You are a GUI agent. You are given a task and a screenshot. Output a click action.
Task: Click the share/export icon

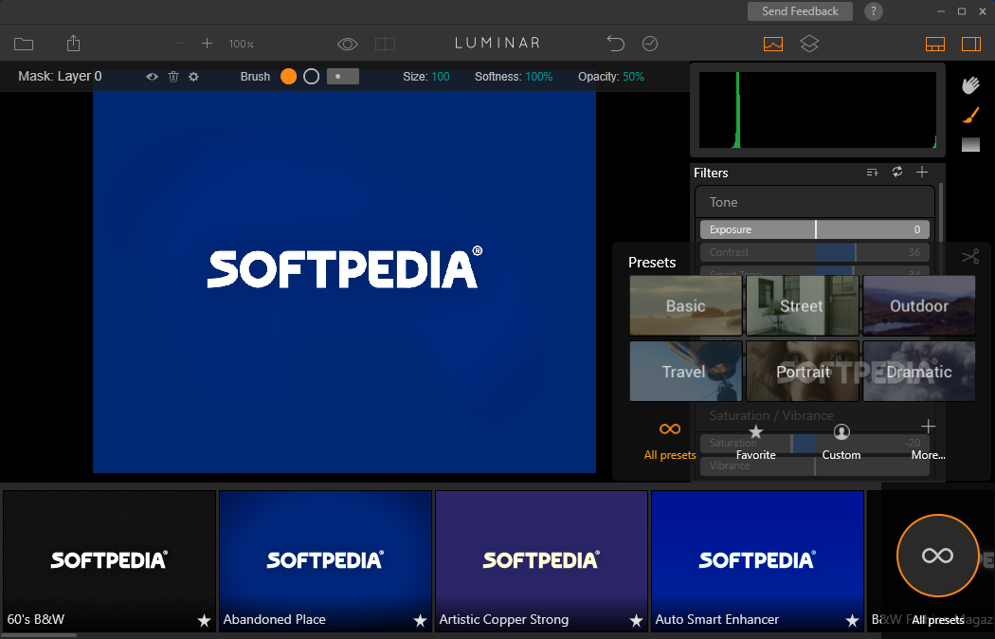(x=74, y=44)
